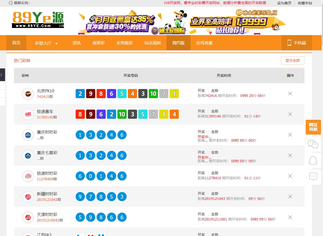Open 香港彩 in navigation bar

coord(99,43)
